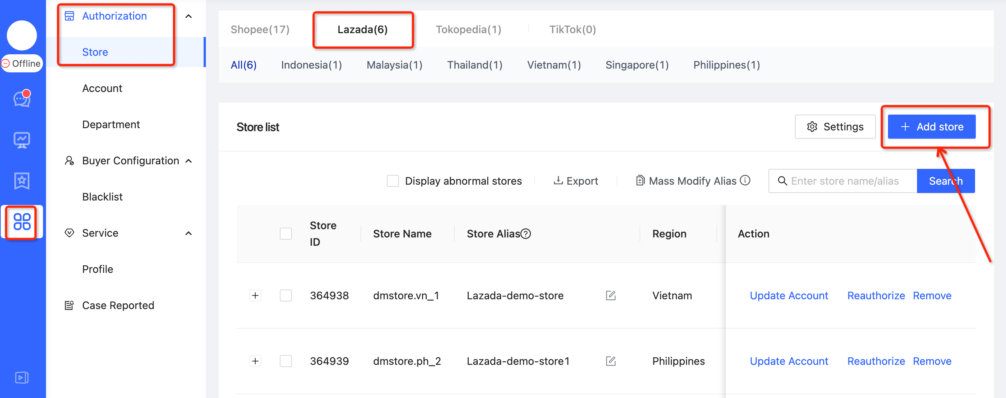
Task: Check the row checkbox for store 364938
Action: pos(286,295)
